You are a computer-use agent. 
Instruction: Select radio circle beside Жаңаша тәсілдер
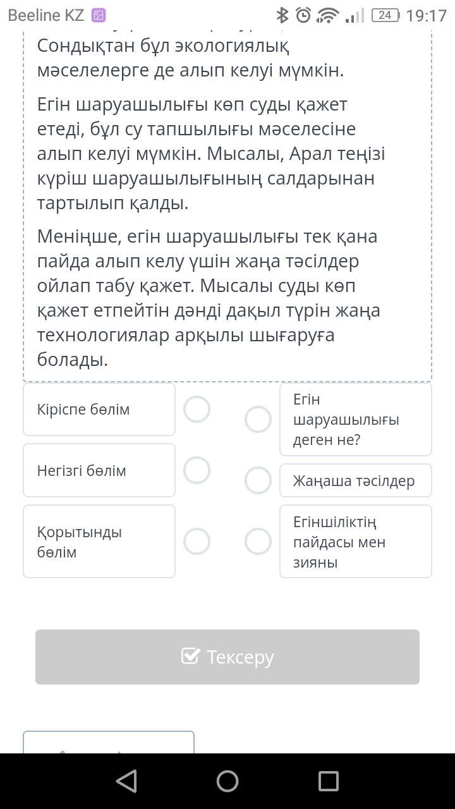[x=258, y=480]
